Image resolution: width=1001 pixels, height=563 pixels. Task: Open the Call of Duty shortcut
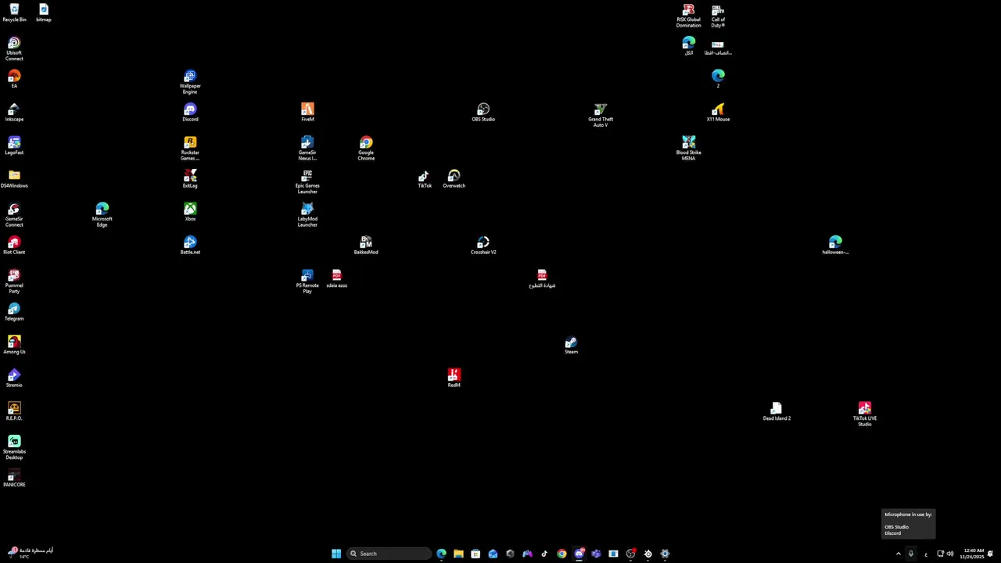[x=718, y=16]
